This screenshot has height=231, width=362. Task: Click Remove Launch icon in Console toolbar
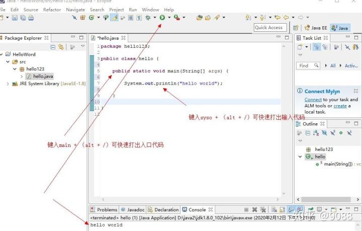pyautogui.click(x=254, y=209)
